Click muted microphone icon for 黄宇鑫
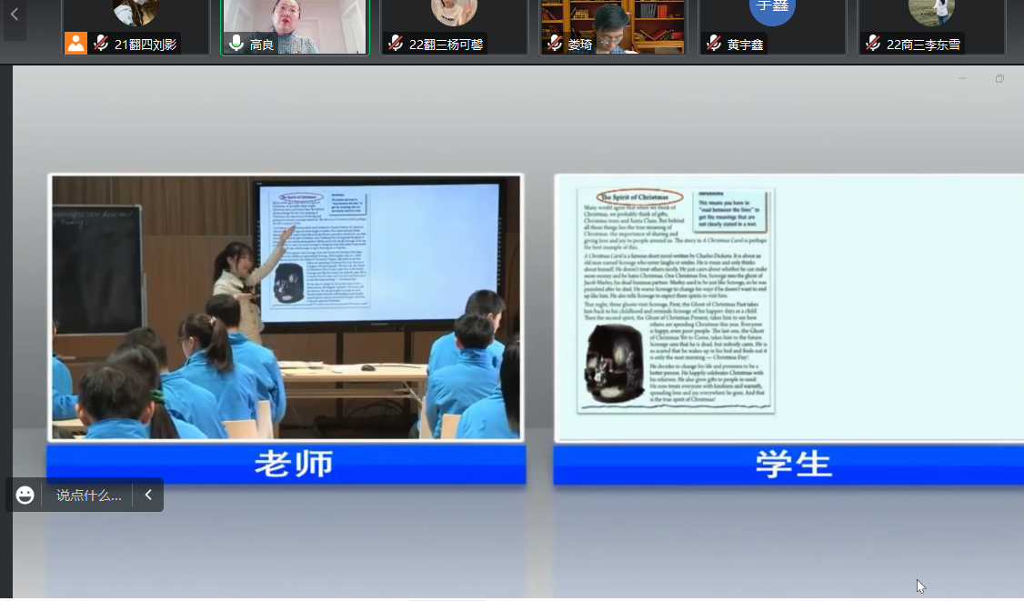Viewport: 1024px width, 601px height. [713, 43]
